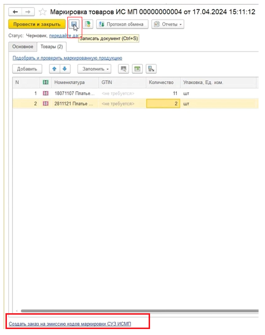265x335 pixels.
Task: Click the Статус: Черновик text
Action: pos(28,36)
